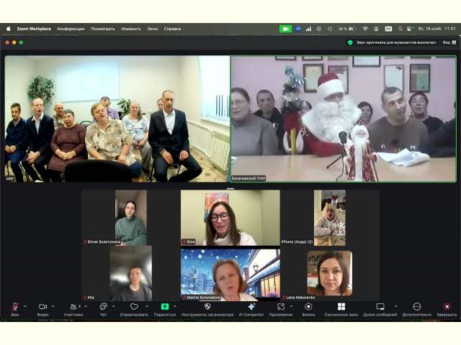Click the green Поделиться share screen icon

(x=165, y=307)
